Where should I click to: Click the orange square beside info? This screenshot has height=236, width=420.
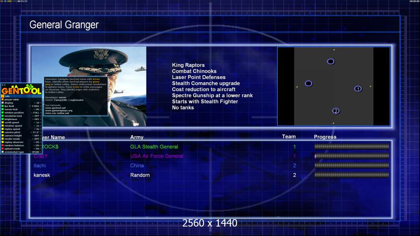click(3, 96)
